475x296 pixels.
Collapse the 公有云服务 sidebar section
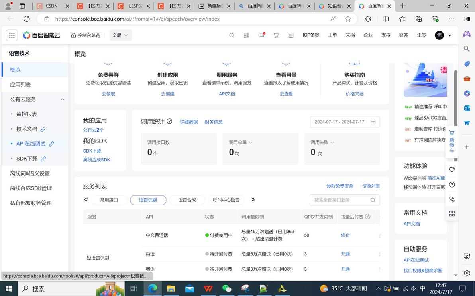(x=63, y=99)
